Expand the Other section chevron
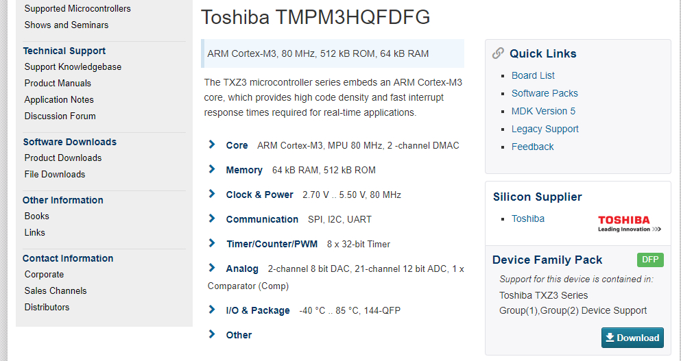Image resolution: width=681 pixels, height=361 pixels. (213, 334)
